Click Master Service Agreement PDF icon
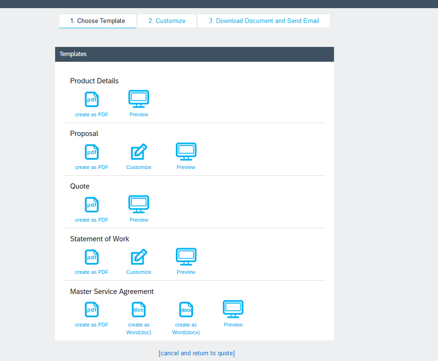 pyautogui.click(x=92, y=310)
